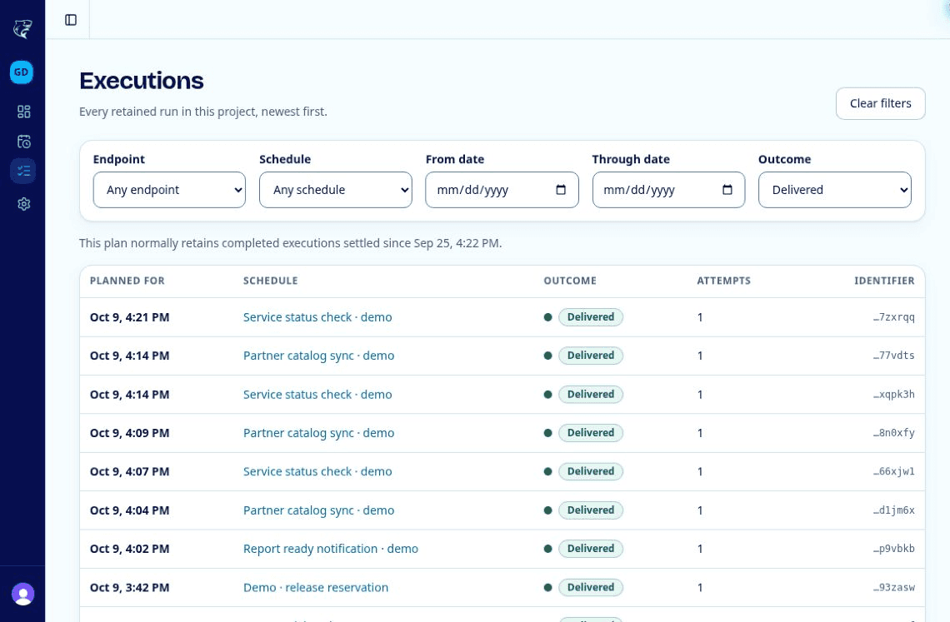Select identifier …77vdts
The height and width of the screenshot is (622, 950).
(893, 356)
